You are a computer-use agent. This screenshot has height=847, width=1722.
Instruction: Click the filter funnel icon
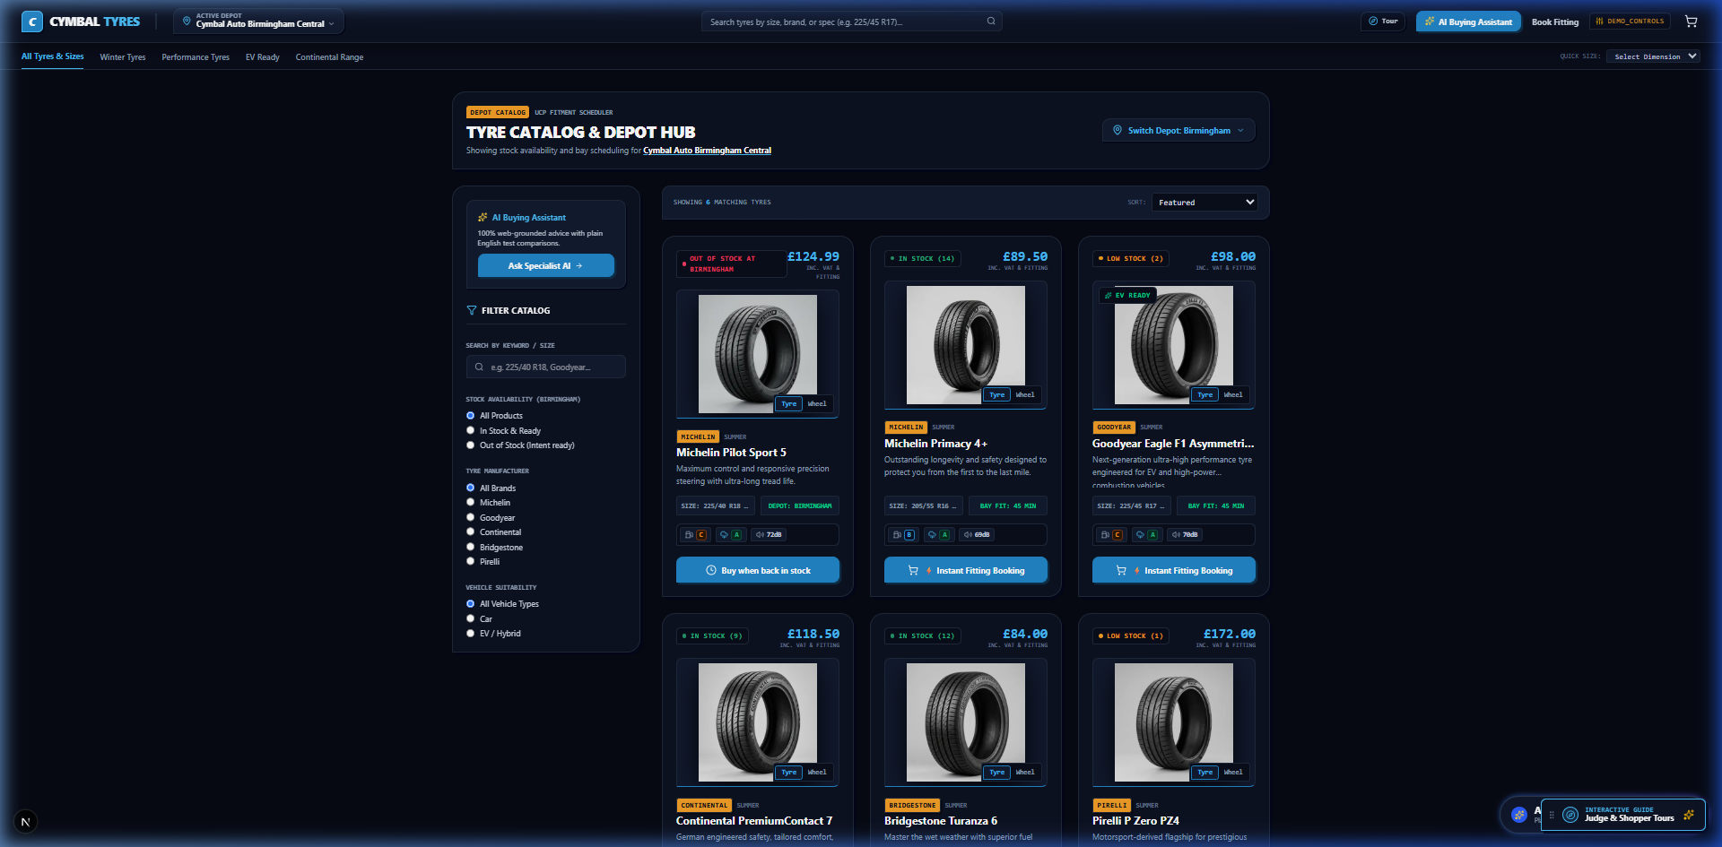tap(472, 311)
